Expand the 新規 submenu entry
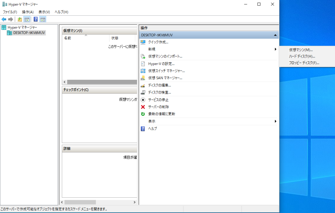This screenshot has height=213, width=335. (151, 49)
